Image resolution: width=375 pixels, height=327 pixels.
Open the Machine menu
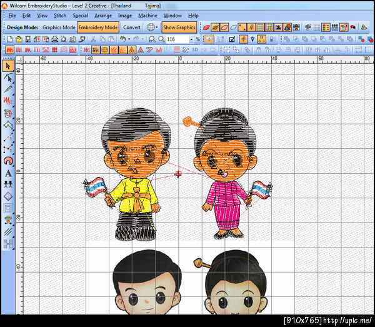pos(147,16)
